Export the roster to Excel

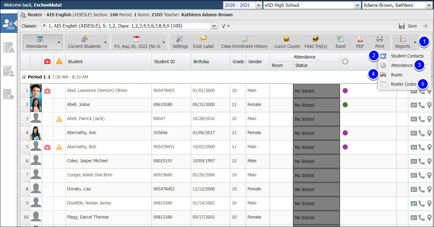click(x=340, y=42)
